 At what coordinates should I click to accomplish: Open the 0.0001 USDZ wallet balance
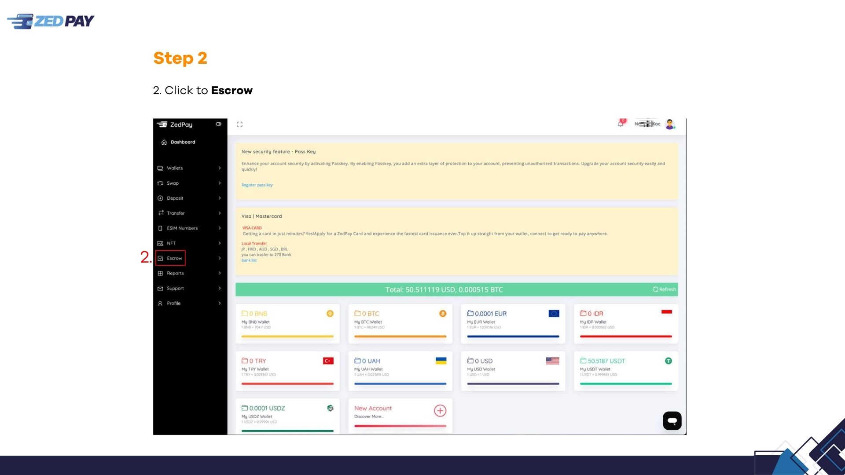point(263,408)
